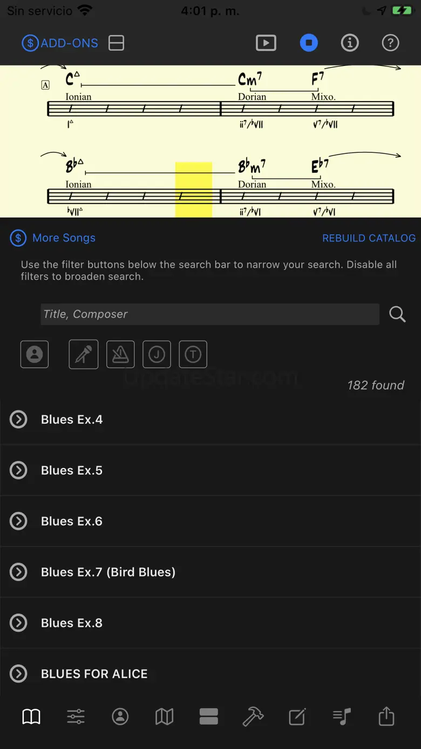Focus the Title, Composer search field
Screen dimensions: 421x749
[x=209, y=314]
